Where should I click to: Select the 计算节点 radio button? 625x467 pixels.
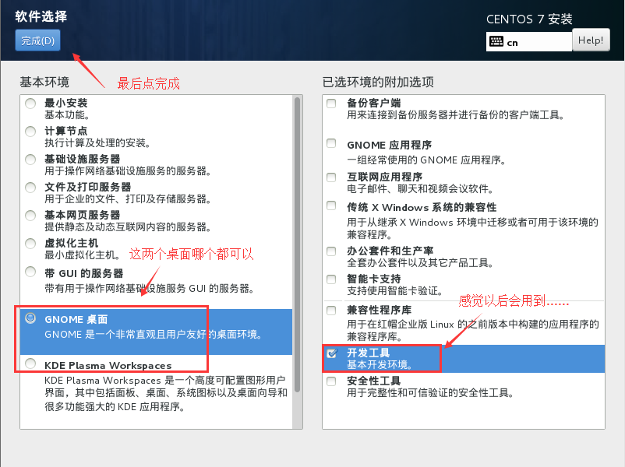30,132
